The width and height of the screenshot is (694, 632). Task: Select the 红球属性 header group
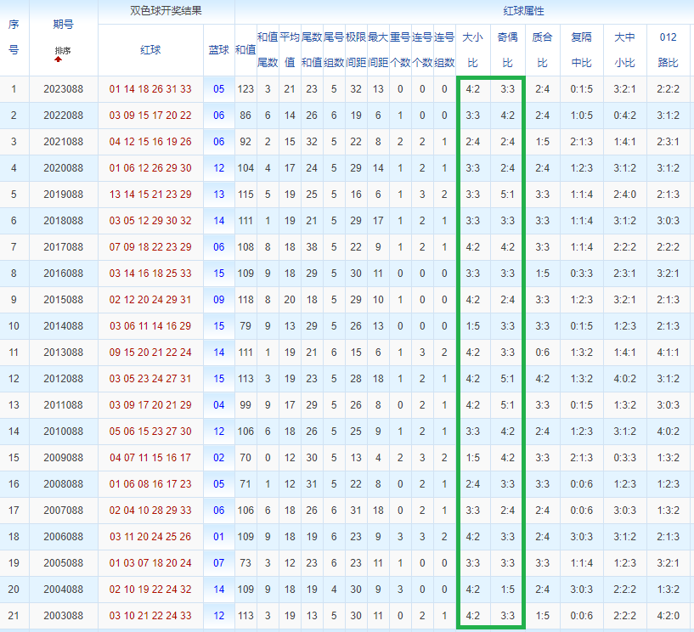tap(523, 11)
